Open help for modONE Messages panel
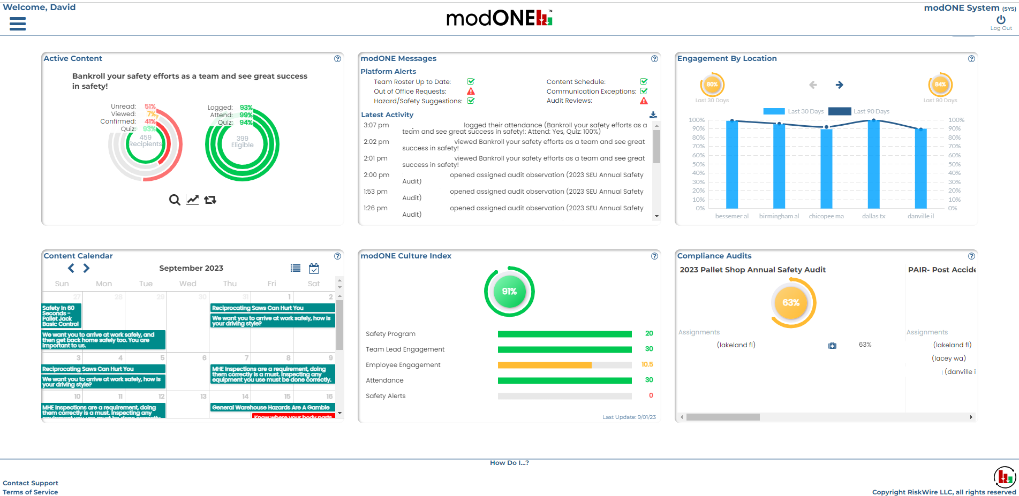1019x496 pixels. click(654, 59)
